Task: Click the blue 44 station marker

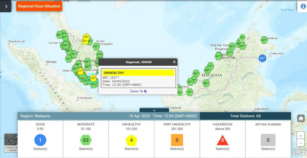Action: (262, 58)
